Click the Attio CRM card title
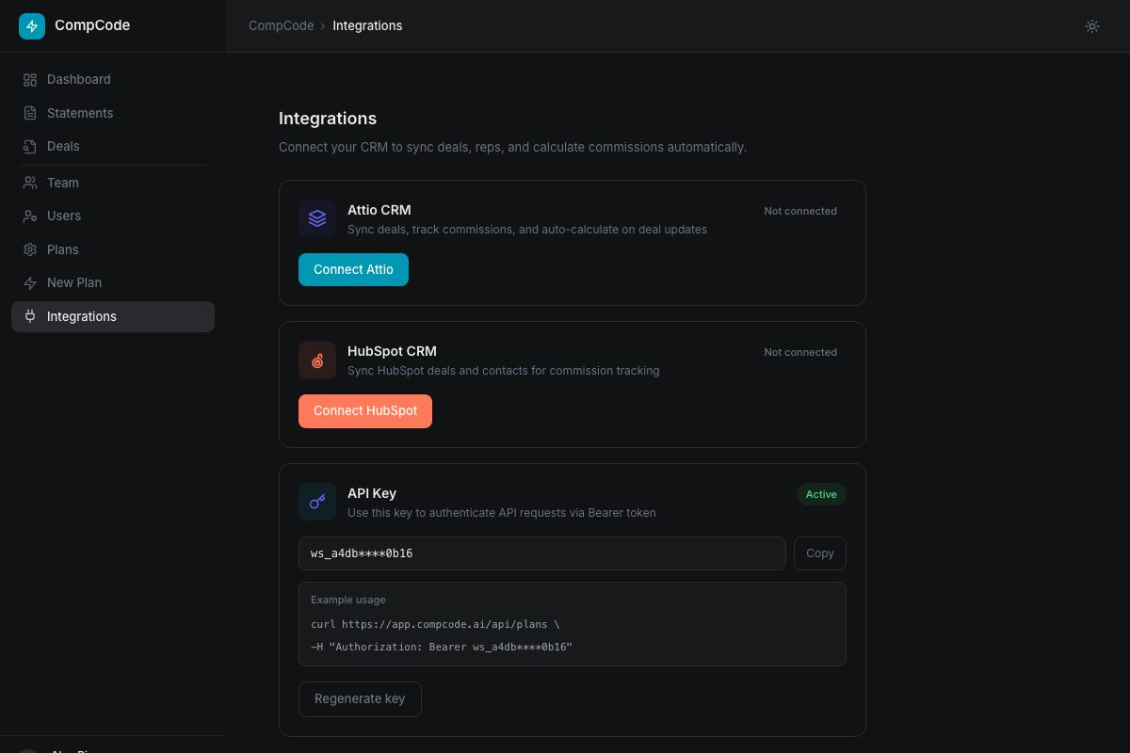Viewport: 1130px width, 753px height. click(379, 210)
